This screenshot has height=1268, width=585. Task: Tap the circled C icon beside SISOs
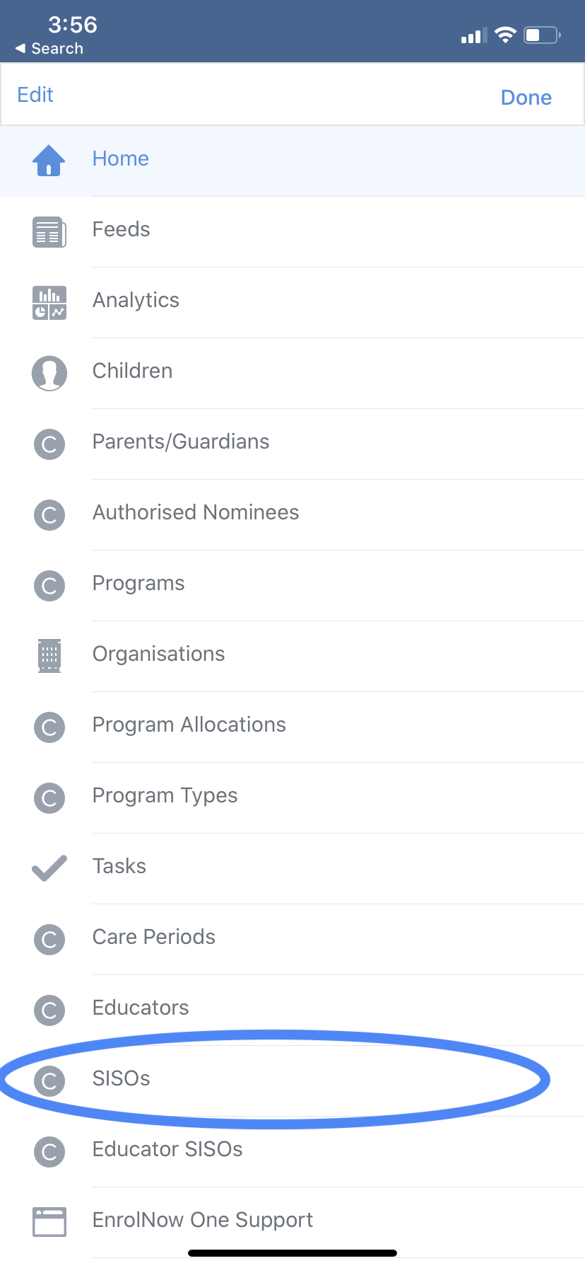point(49,1080)
